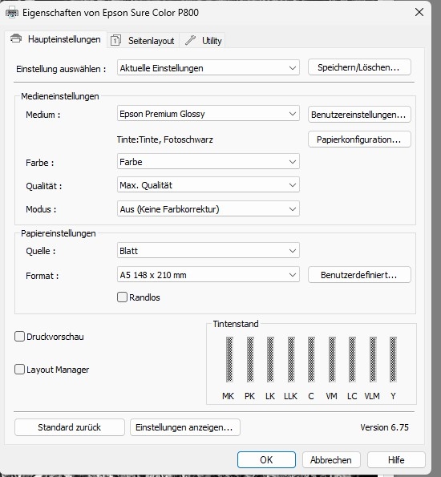
Task: Click the Benutzerdefiniert button
Action: [x=359, y=275]
